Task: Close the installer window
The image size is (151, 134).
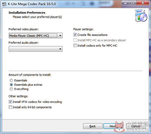Action: (x=143, y=3)
